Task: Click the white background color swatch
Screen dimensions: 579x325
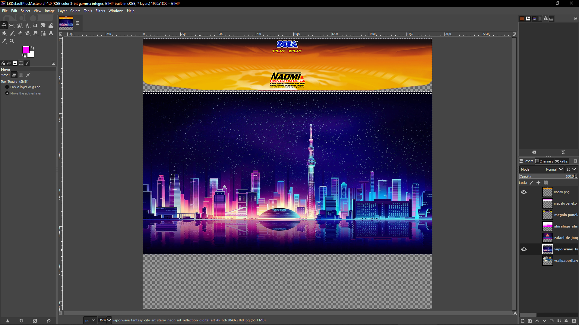Action: coord(32,55)
